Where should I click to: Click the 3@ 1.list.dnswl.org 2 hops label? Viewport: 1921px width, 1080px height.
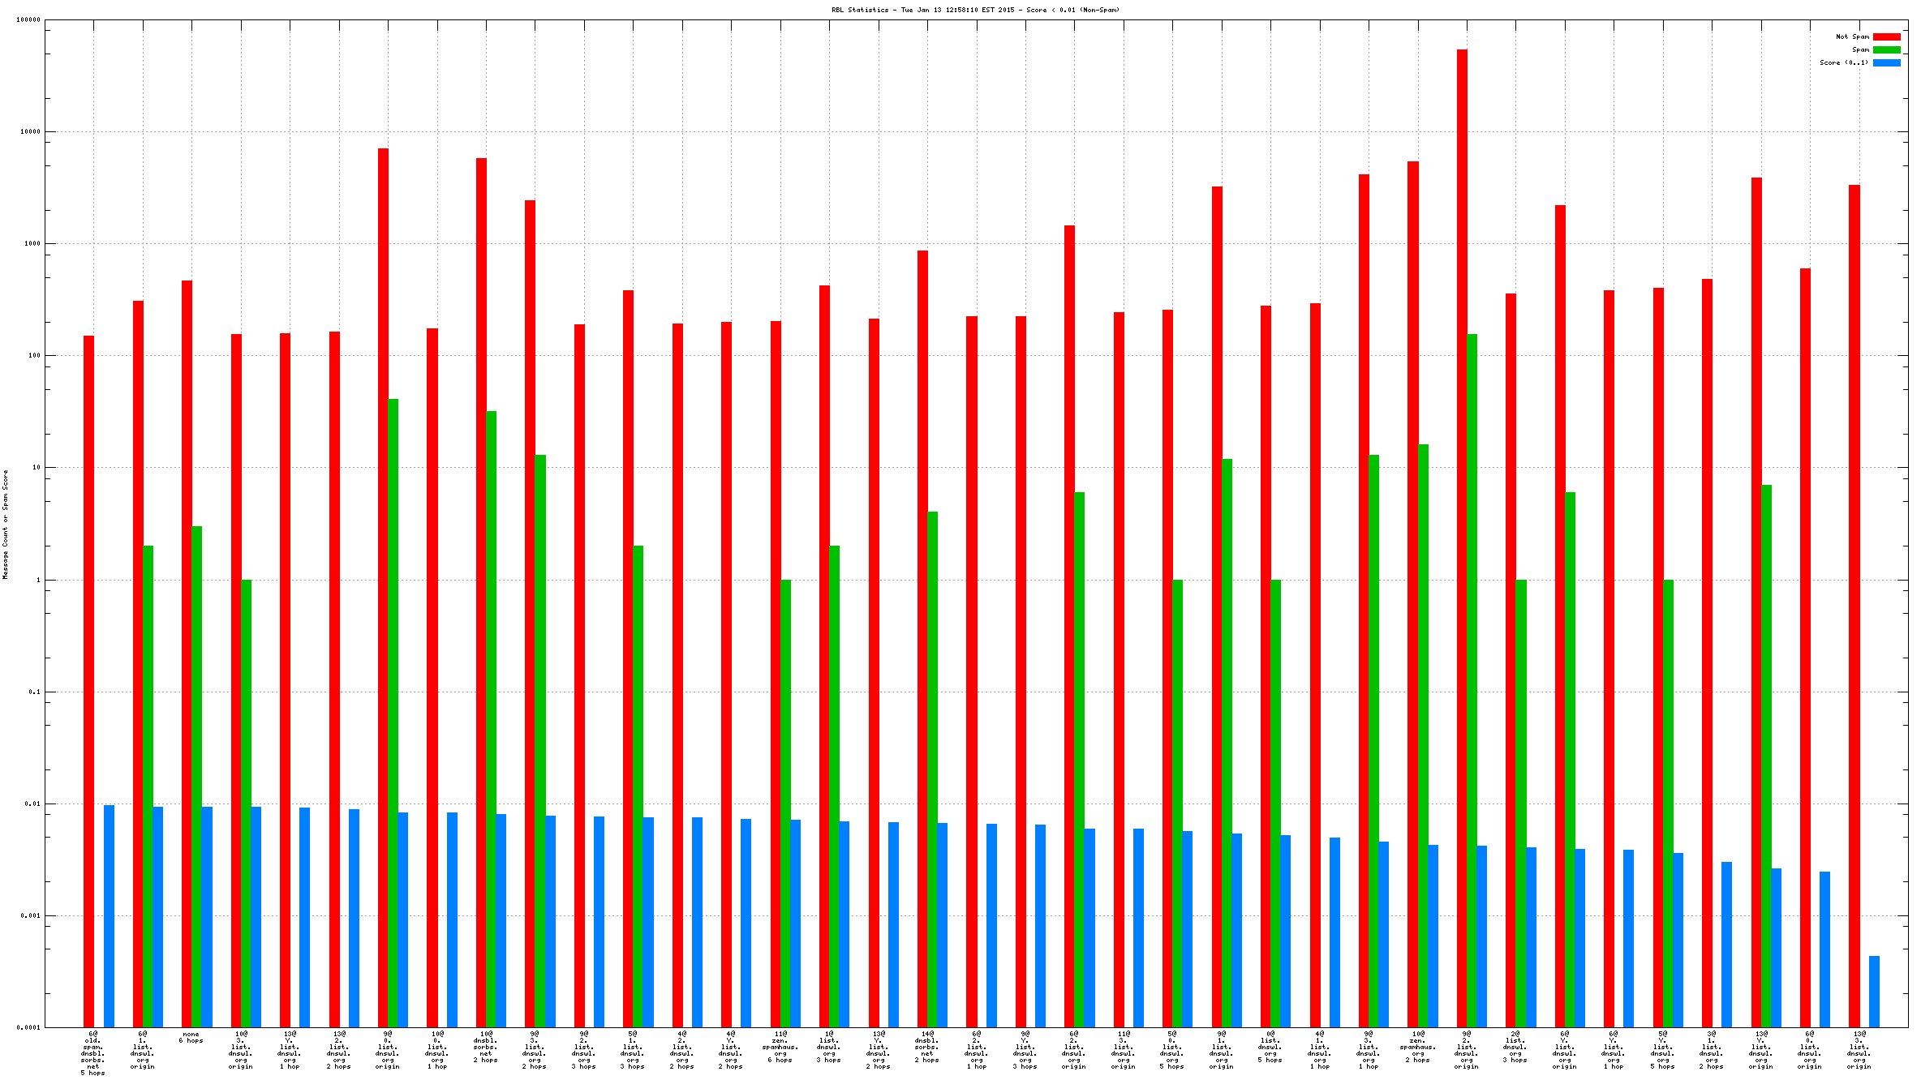tap(1712, 1050)
